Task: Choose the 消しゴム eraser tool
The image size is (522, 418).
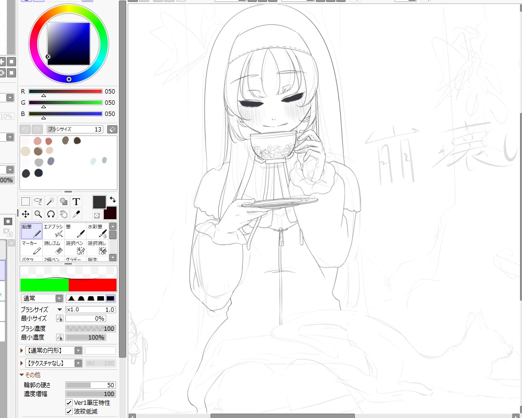Action: pos(53,247)
